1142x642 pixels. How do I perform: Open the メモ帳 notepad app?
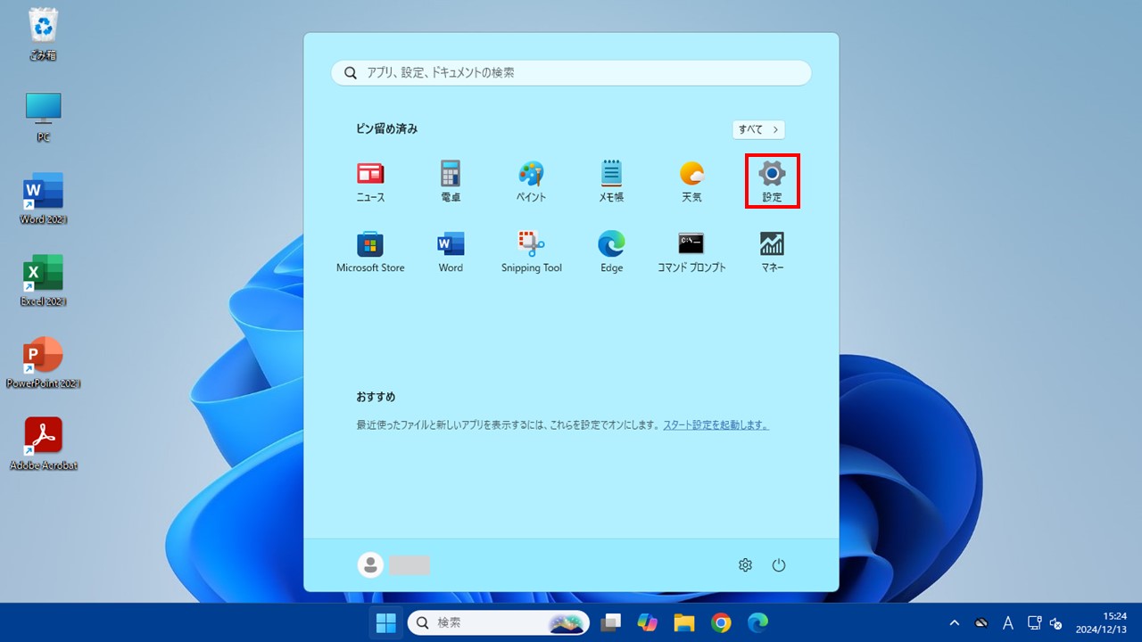coord(611,182)
